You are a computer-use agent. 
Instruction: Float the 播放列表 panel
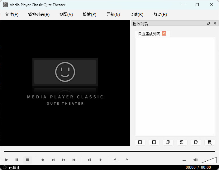(208, 23)
